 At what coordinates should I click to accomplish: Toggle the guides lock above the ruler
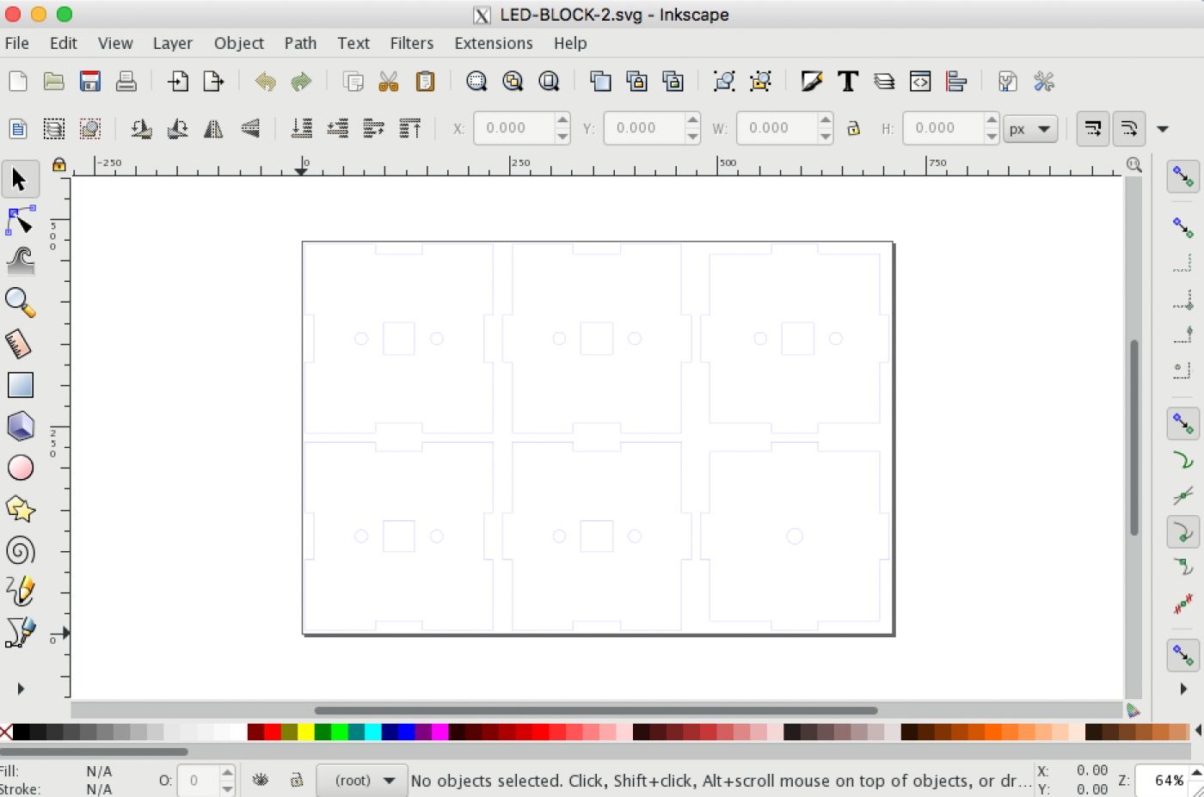(x=58, y=164)
